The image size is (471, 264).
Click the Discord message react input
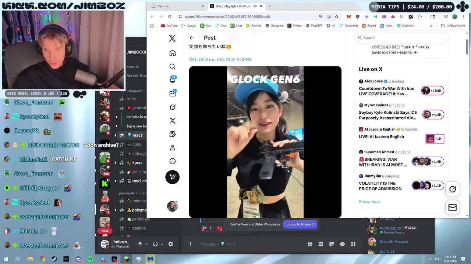pyautogui.click(x=252, y=244)
